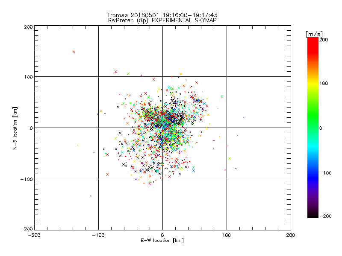Click the -200 tick label on the E-W axis
Viewport: 342px width, 256px height.
(x=34, y=235)
